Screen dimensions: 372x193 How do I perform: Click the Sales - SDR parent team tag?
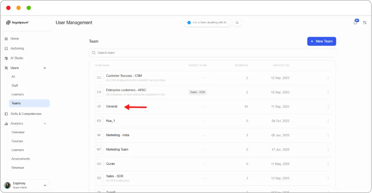(197, 92)
